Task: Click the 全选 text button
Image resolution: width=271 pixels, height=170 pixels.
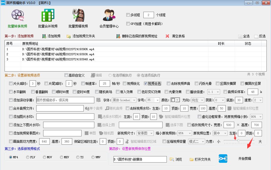Action: point(246,36)
